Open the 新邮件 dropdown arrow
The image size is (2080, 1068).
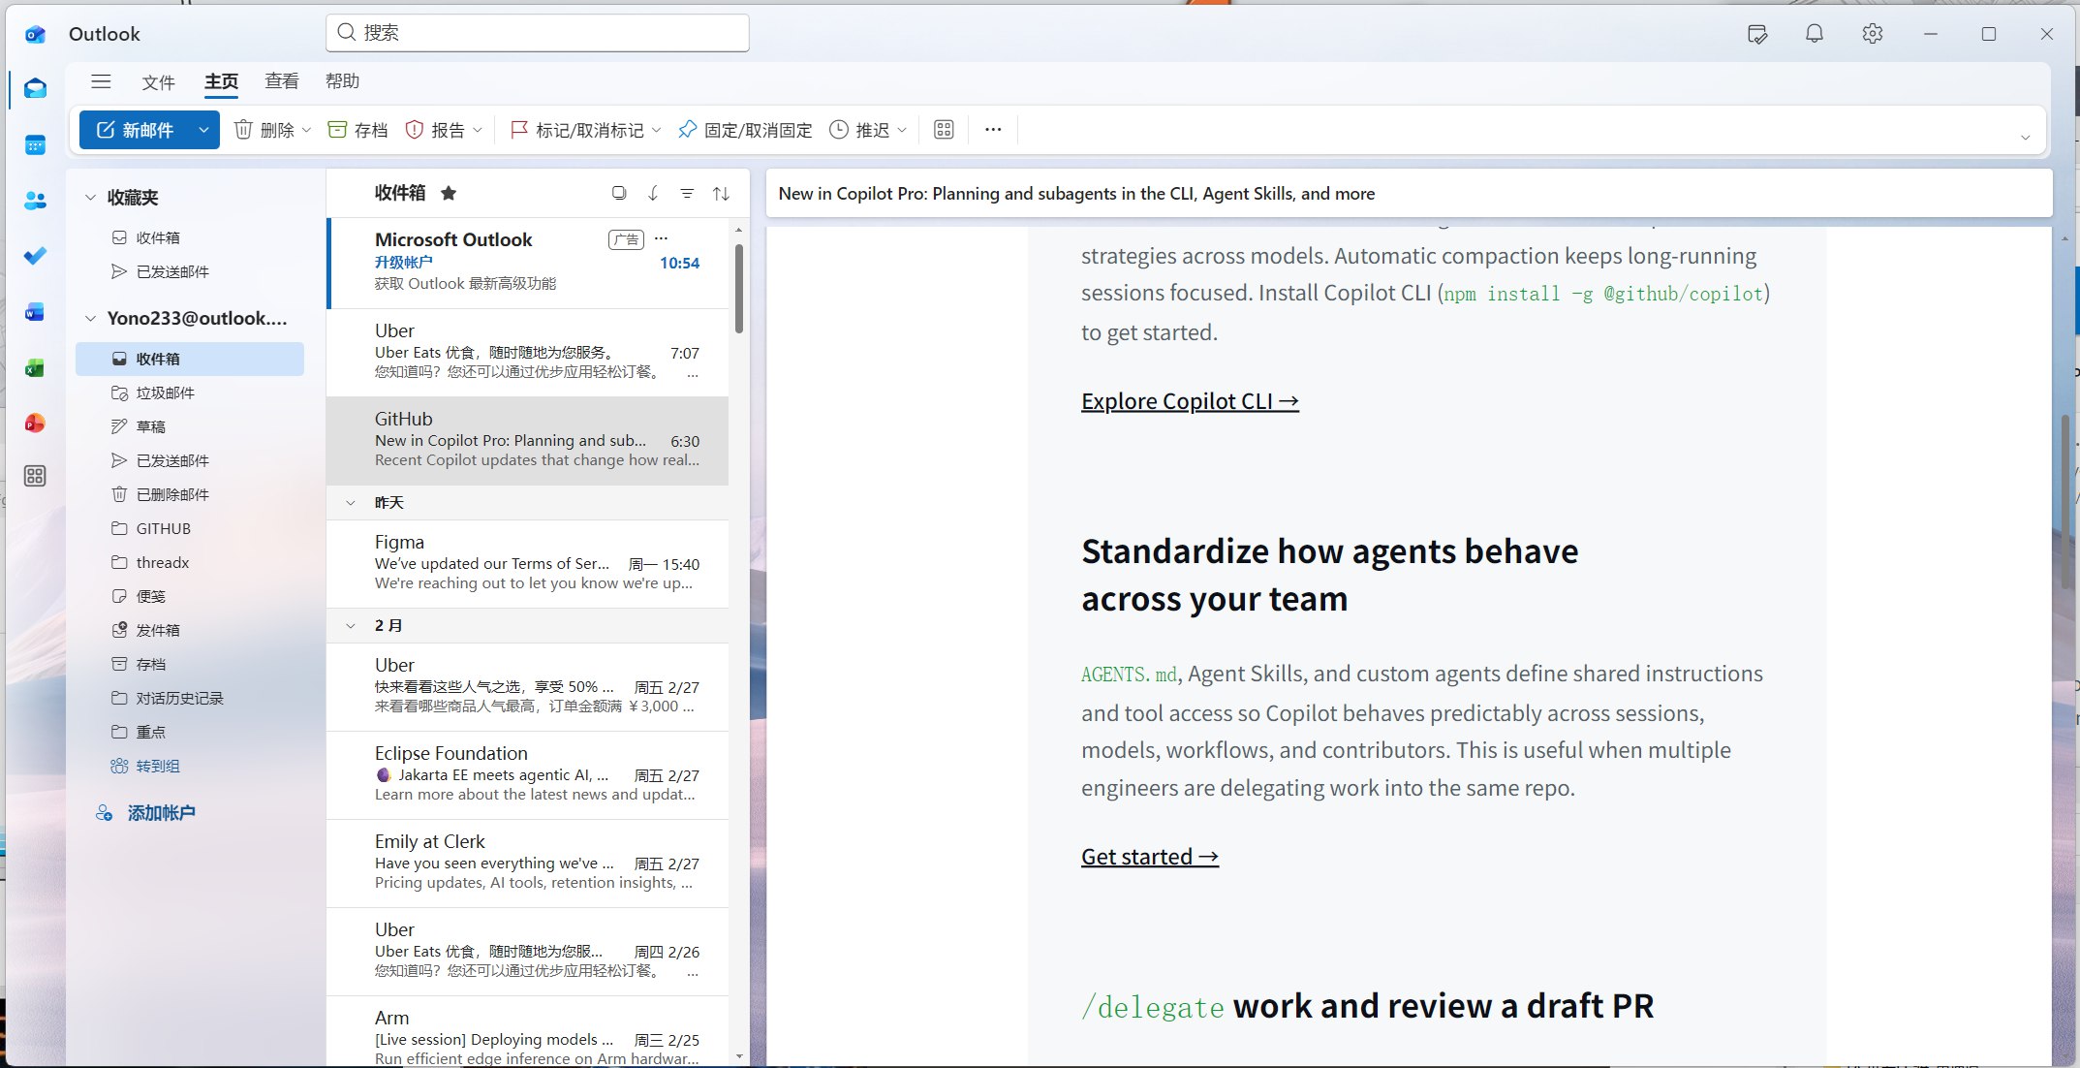[x=203, y=130]
